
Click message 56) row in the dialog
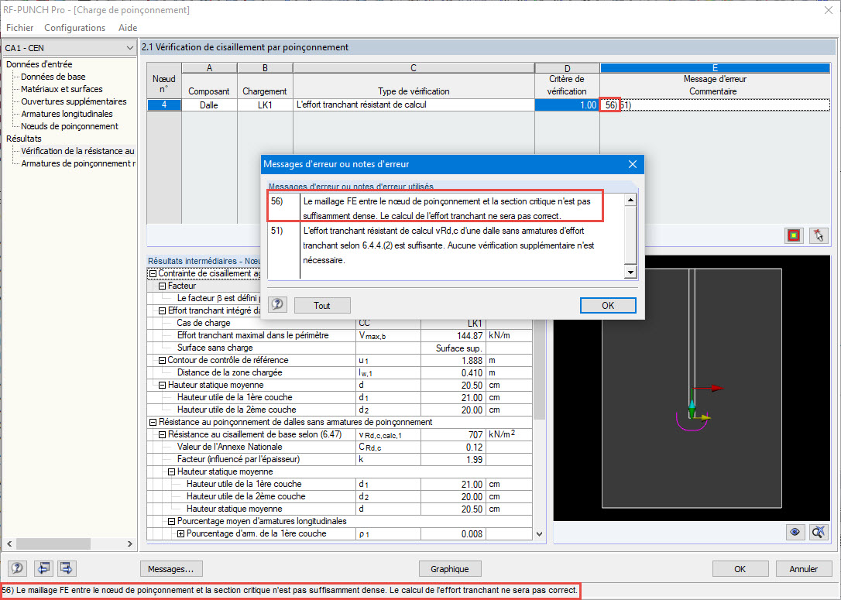(446, 208)
